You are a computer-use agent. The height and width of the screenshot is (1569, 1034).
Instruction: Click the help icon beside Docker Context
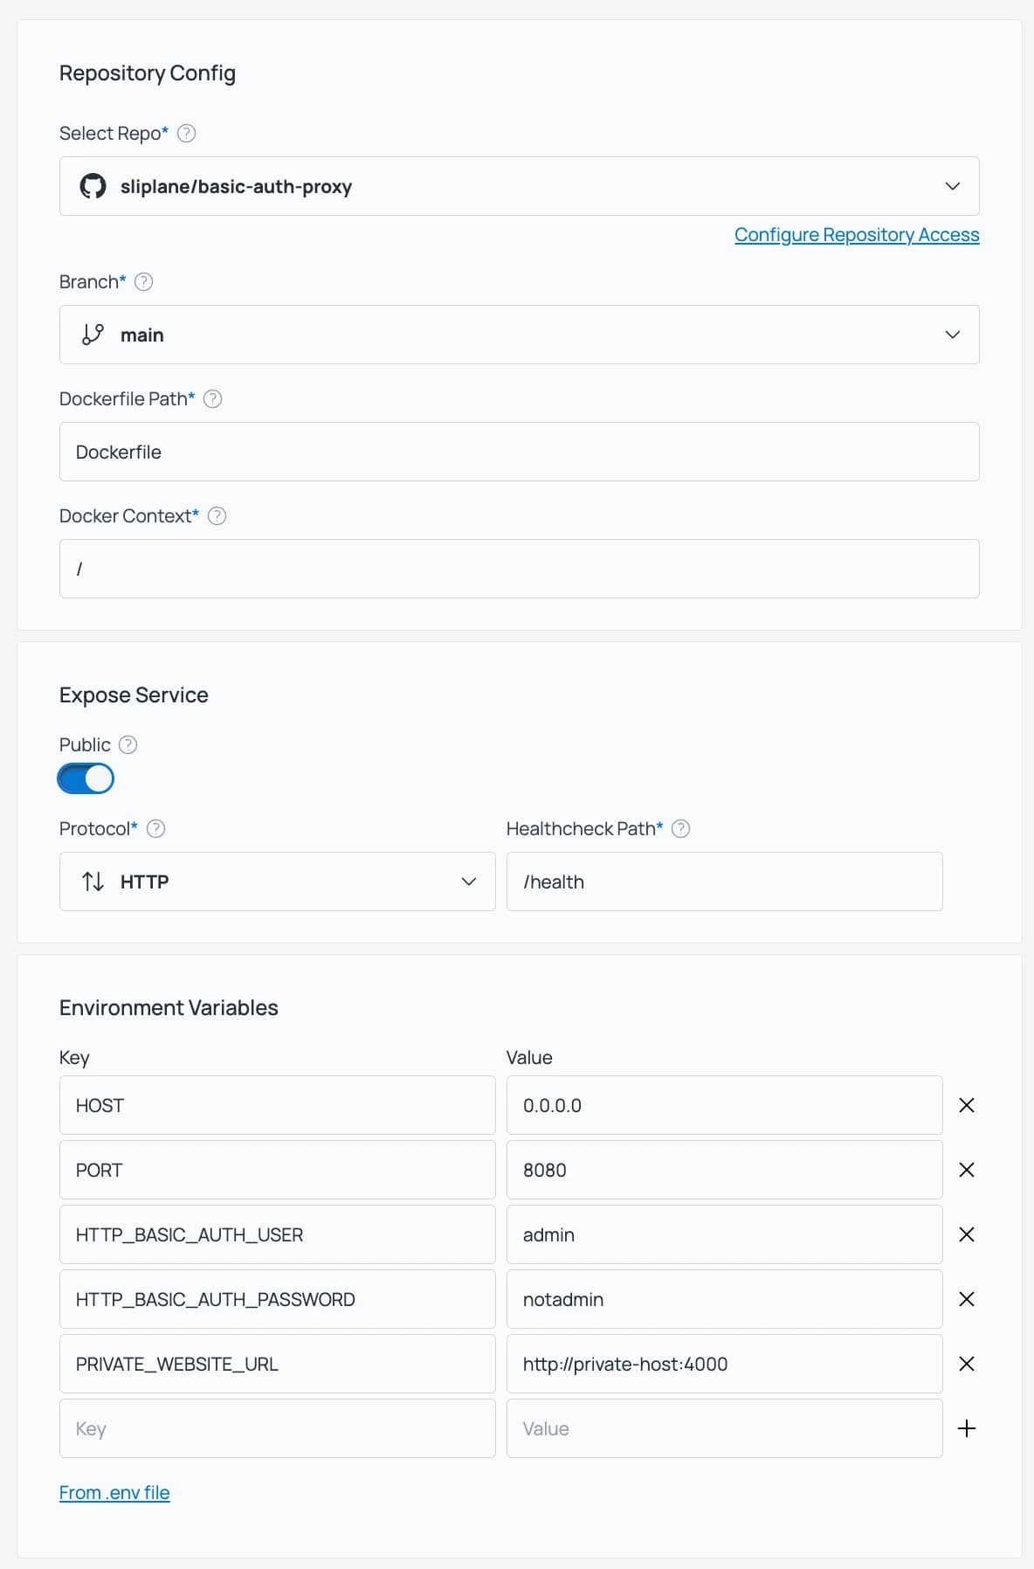[217, 516]
